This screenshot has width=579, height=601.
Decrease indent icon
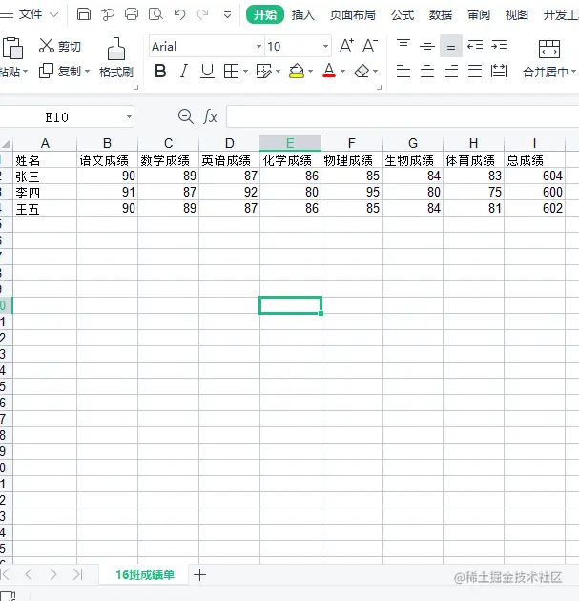pos(475,46)
